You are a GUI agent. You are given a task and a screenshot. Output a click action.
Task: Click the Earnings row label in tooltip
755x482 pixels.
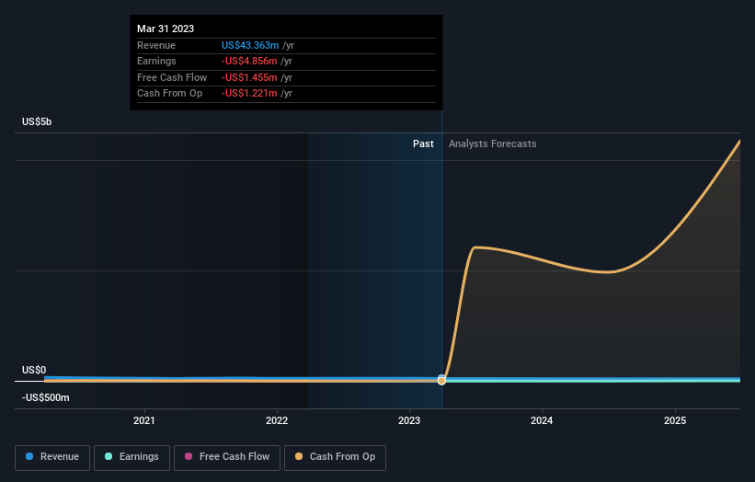tap(156, 61)
